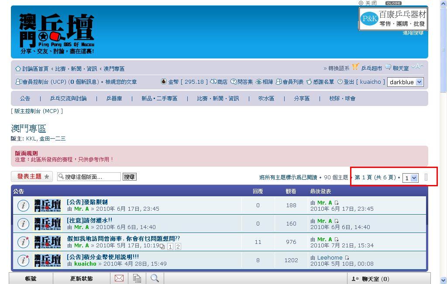This screenshot has height=284, width=447.
Task: Expand the 轉換語系 language switcher
Action: coord(336,68)
